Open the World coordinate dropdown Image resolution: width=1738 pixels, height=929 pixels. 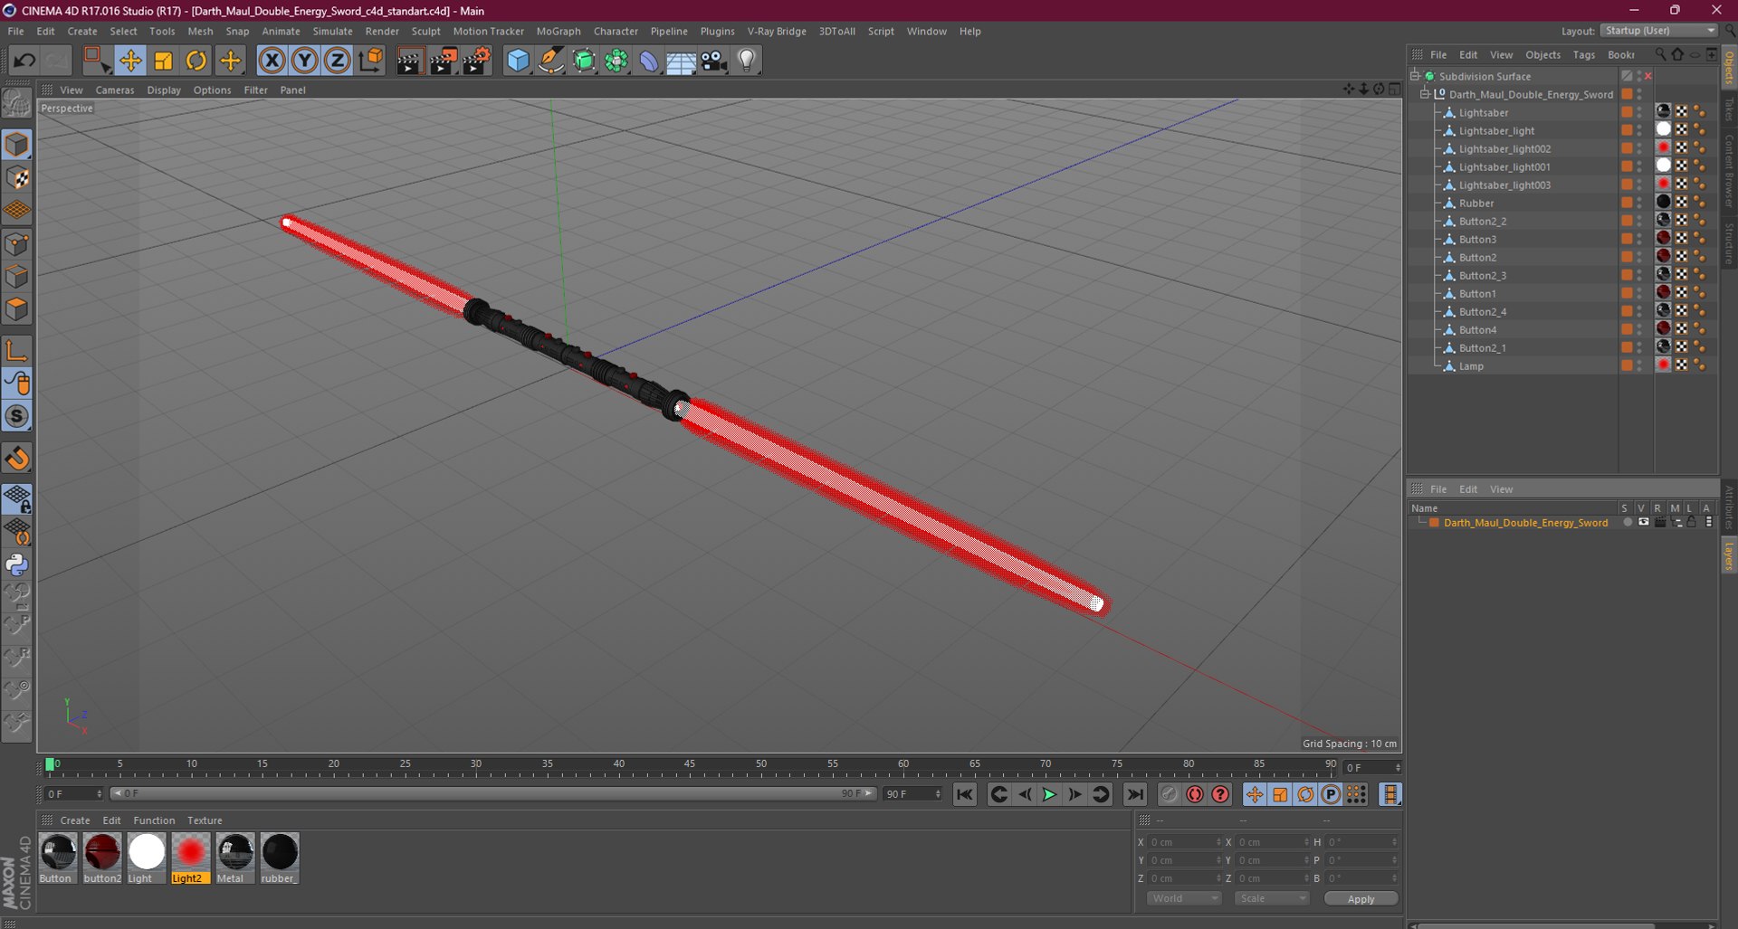[x=1183, y=898]
